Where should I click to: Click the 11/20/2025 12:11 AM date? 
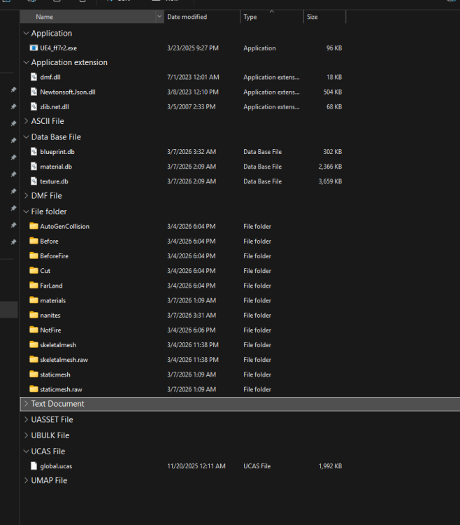click(x=196, y=465)
